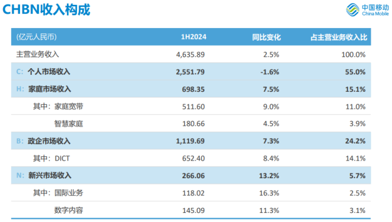
Task: Click the 智慧家庭 sub-row label
Action: point(69,123)
